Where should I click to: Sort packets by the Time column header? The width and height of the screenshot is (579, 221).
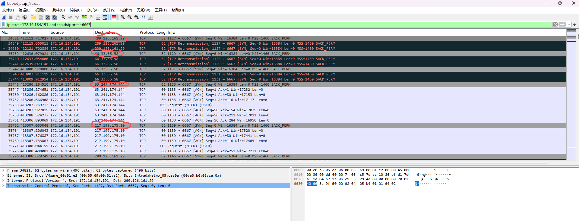point(34,32)
